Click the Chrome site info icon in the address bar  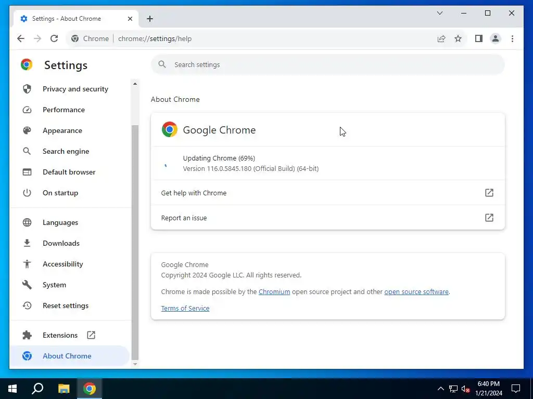[x=75, y=38]
